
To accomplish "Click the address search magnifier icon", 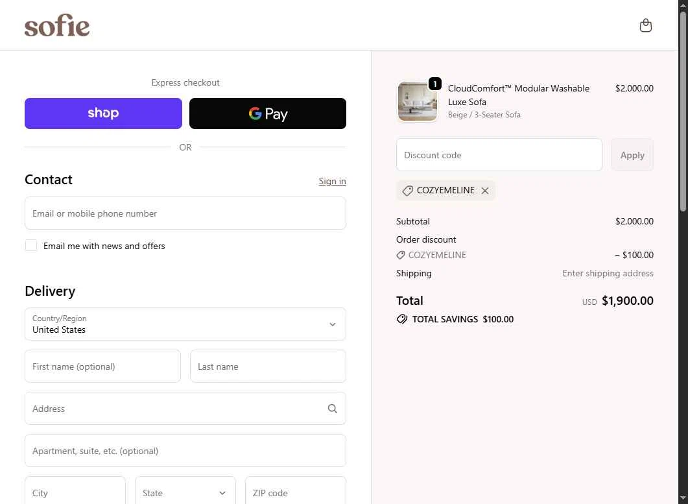I will click(333, 409).
